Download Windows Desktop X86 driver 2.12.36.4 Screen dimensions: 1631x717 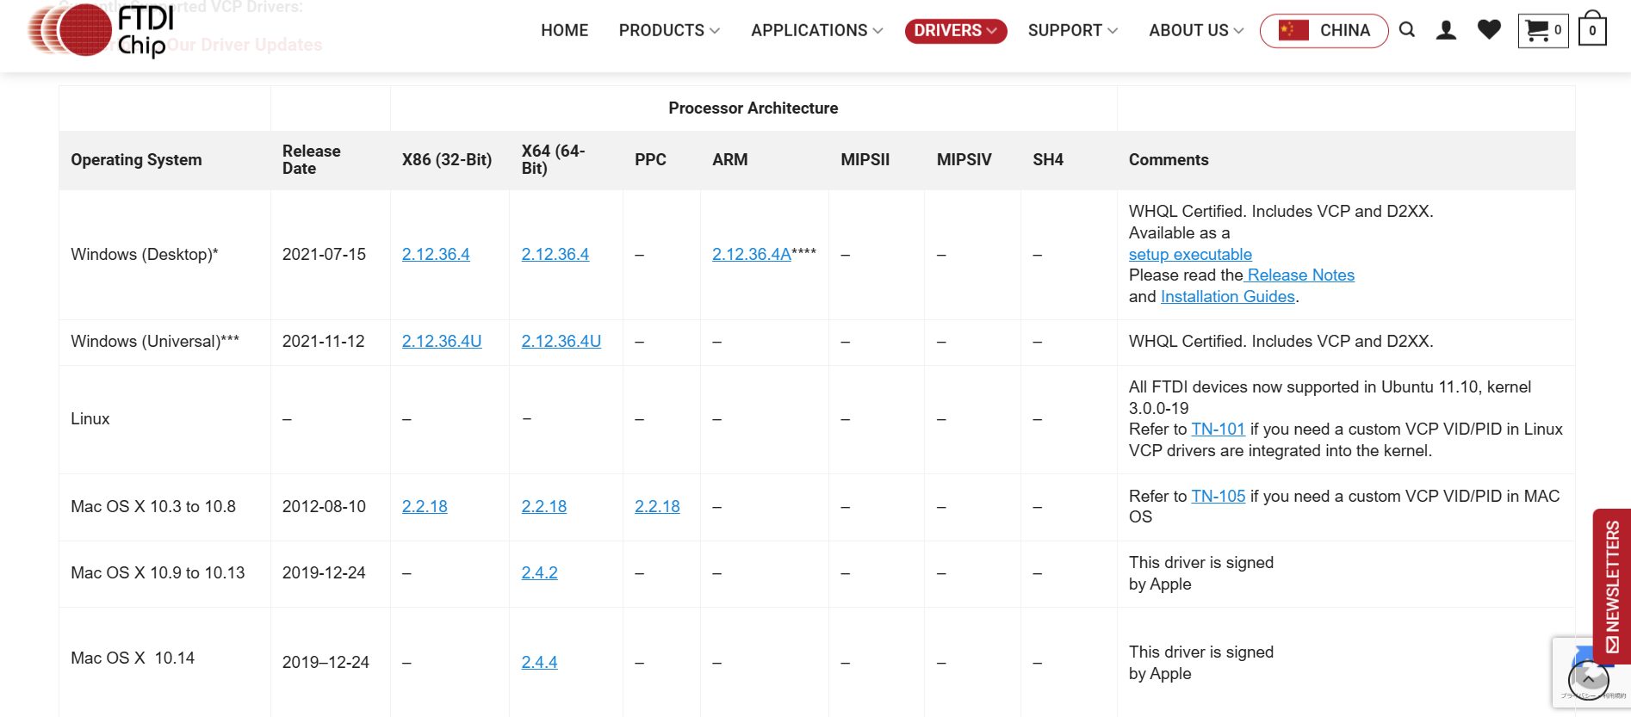436,254
